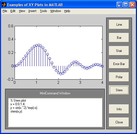Click the 'y = sin(x.^2).*exp(-x);' line
The image size is (137, 134).
click(24, 108)
